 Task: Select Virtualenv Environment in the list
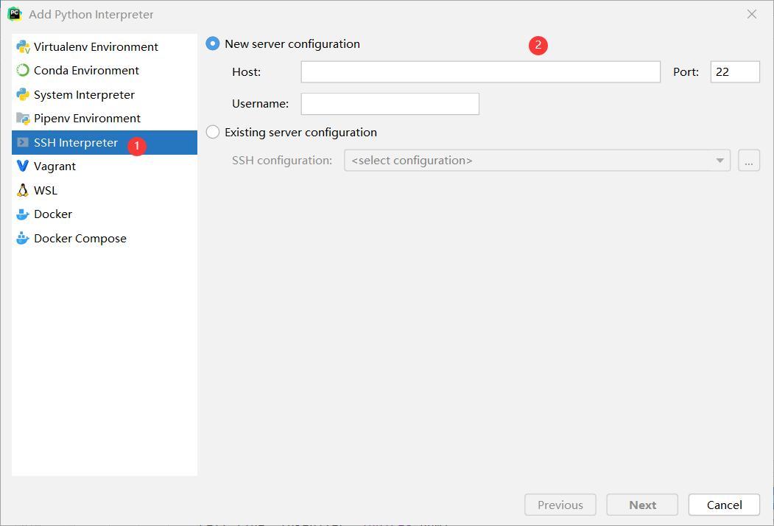105,47
